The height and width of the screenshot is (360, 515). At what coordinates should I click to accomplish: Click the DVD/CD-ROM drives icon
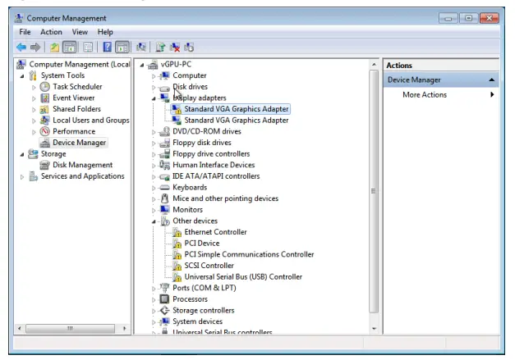coord(164,131)
